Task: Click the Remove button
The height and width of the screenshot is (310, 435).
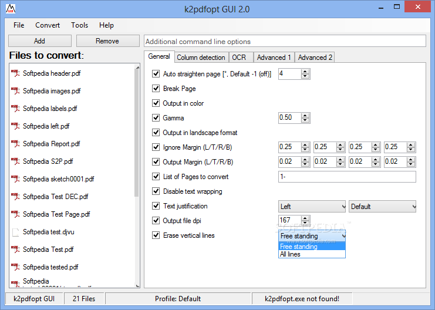Action: 107,41
